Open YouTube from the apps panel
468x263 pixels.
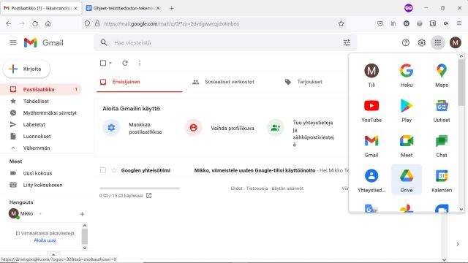[371, 110]
